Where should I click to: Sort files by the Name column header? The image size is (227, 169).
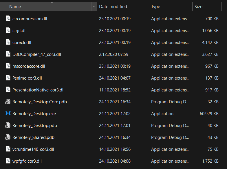click(46, 6)
